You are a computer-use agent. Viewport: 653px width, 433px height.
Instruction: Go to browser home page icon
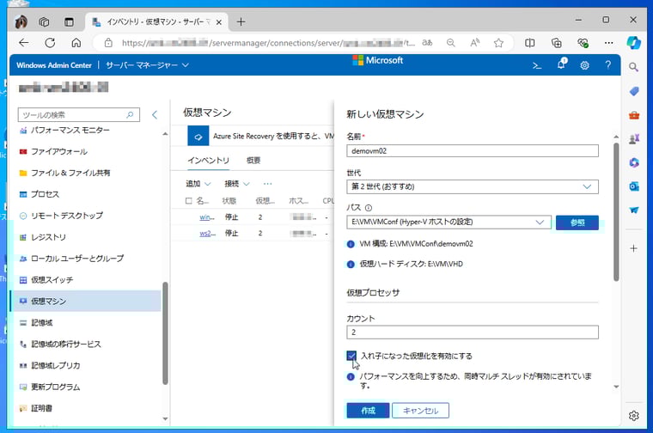[76, 42]
